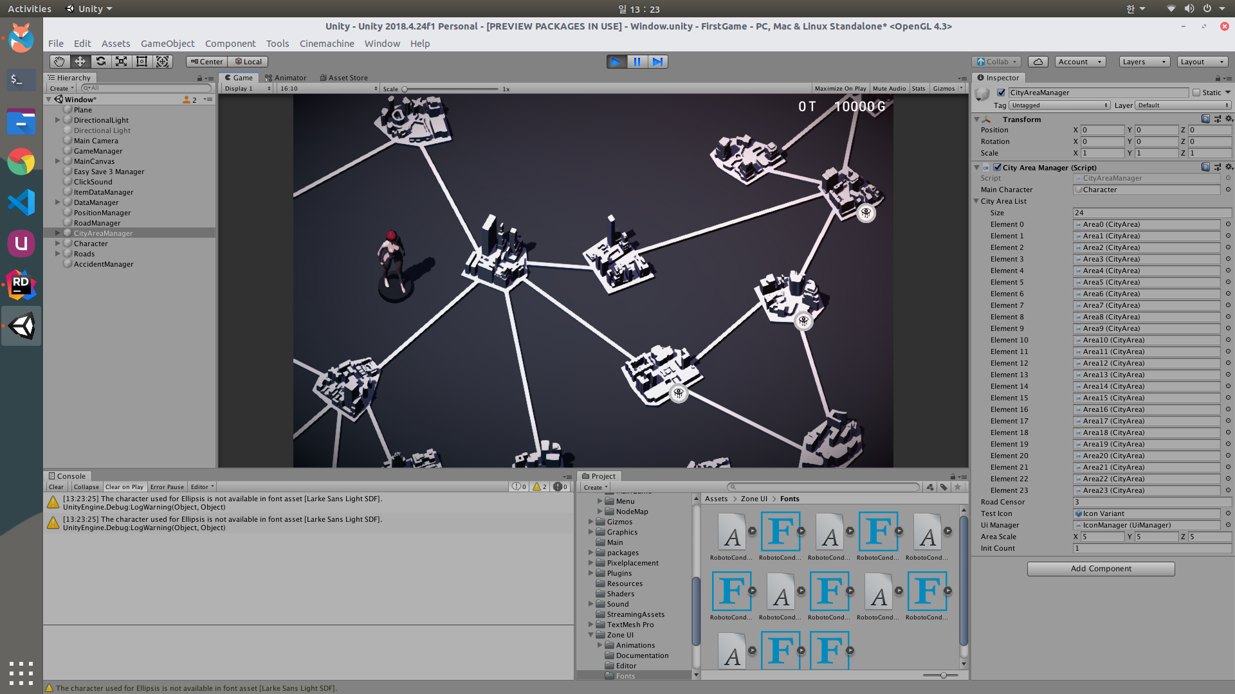Switch to the Asset Store tab
This screenshot has width=1235, height=694.
pos(344,78)
